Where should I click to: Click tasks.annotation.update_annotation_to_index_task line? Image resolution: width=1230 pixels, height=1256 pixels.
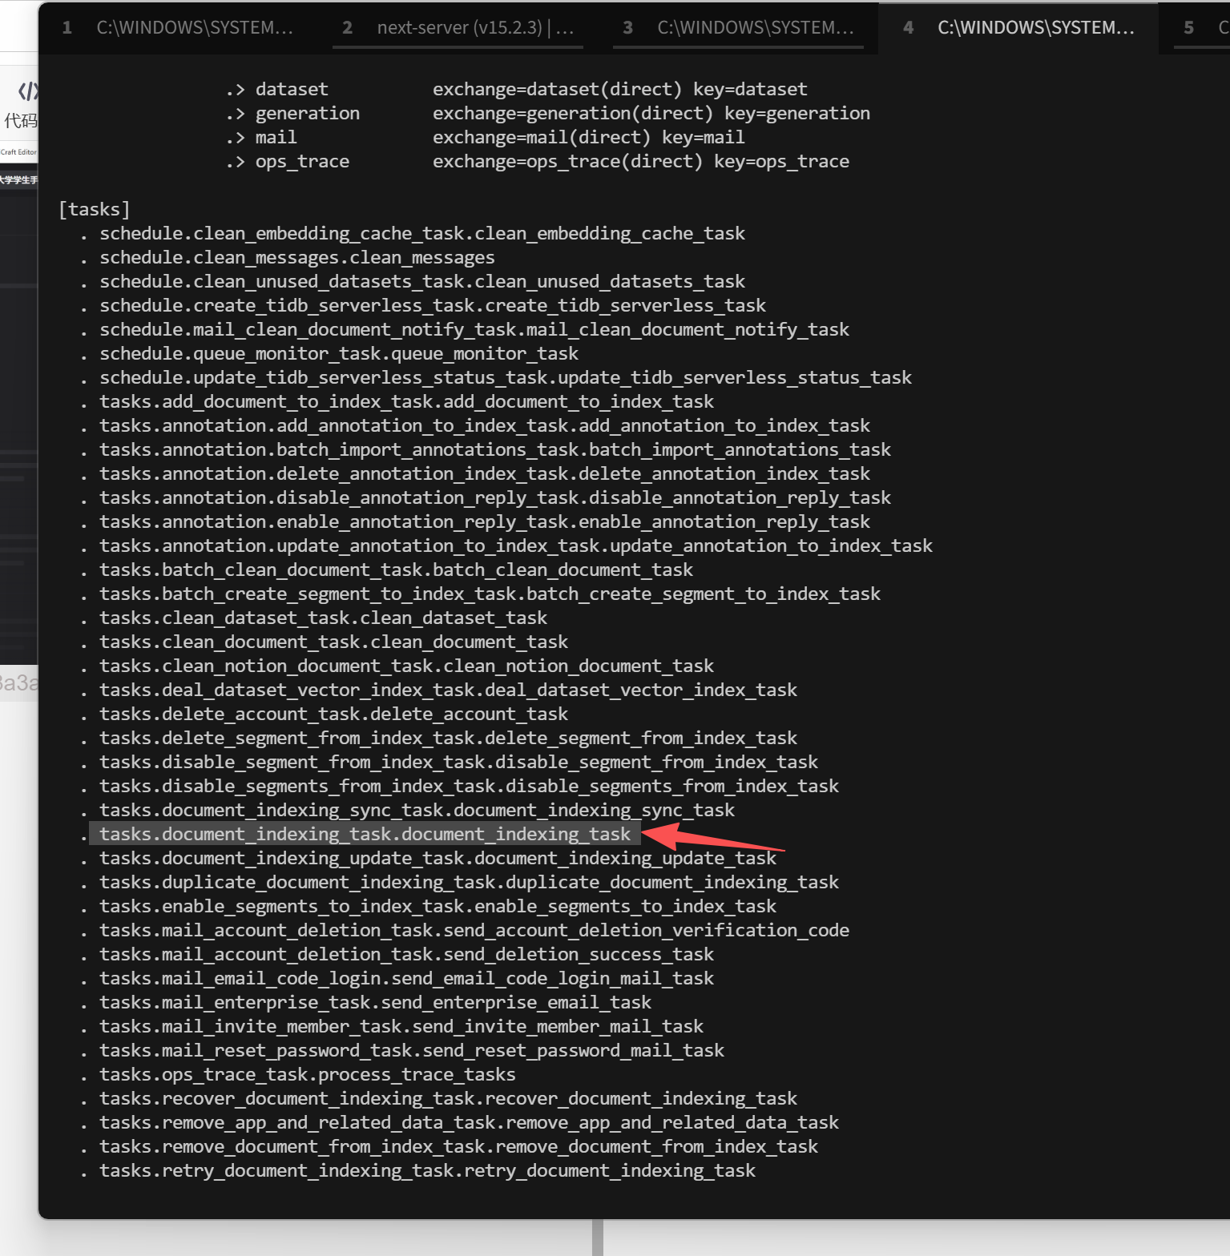[516, 545]
